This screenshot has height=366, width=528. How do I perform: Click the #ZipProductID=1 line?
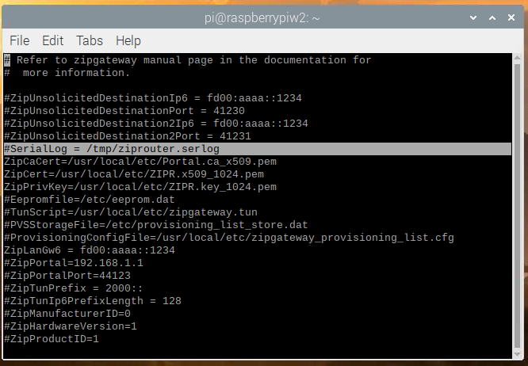[x=52, y=339]
